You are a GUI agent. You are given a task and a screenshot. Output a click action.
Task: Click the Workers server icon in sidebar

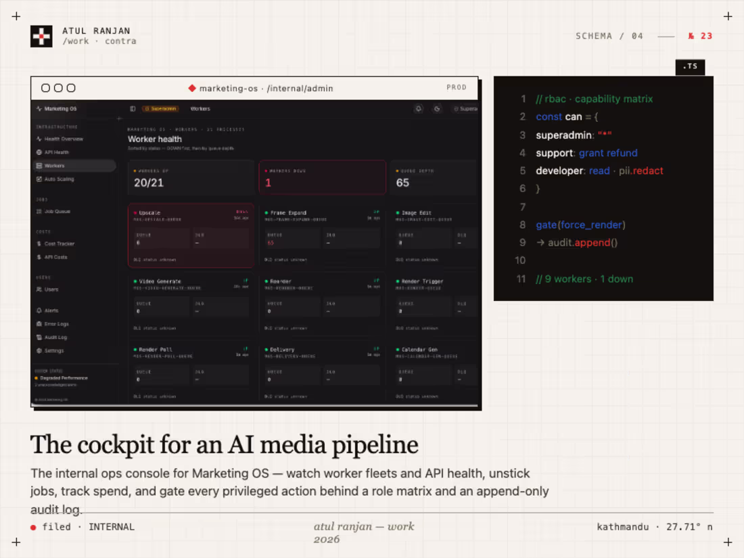(x=39, y=166)
